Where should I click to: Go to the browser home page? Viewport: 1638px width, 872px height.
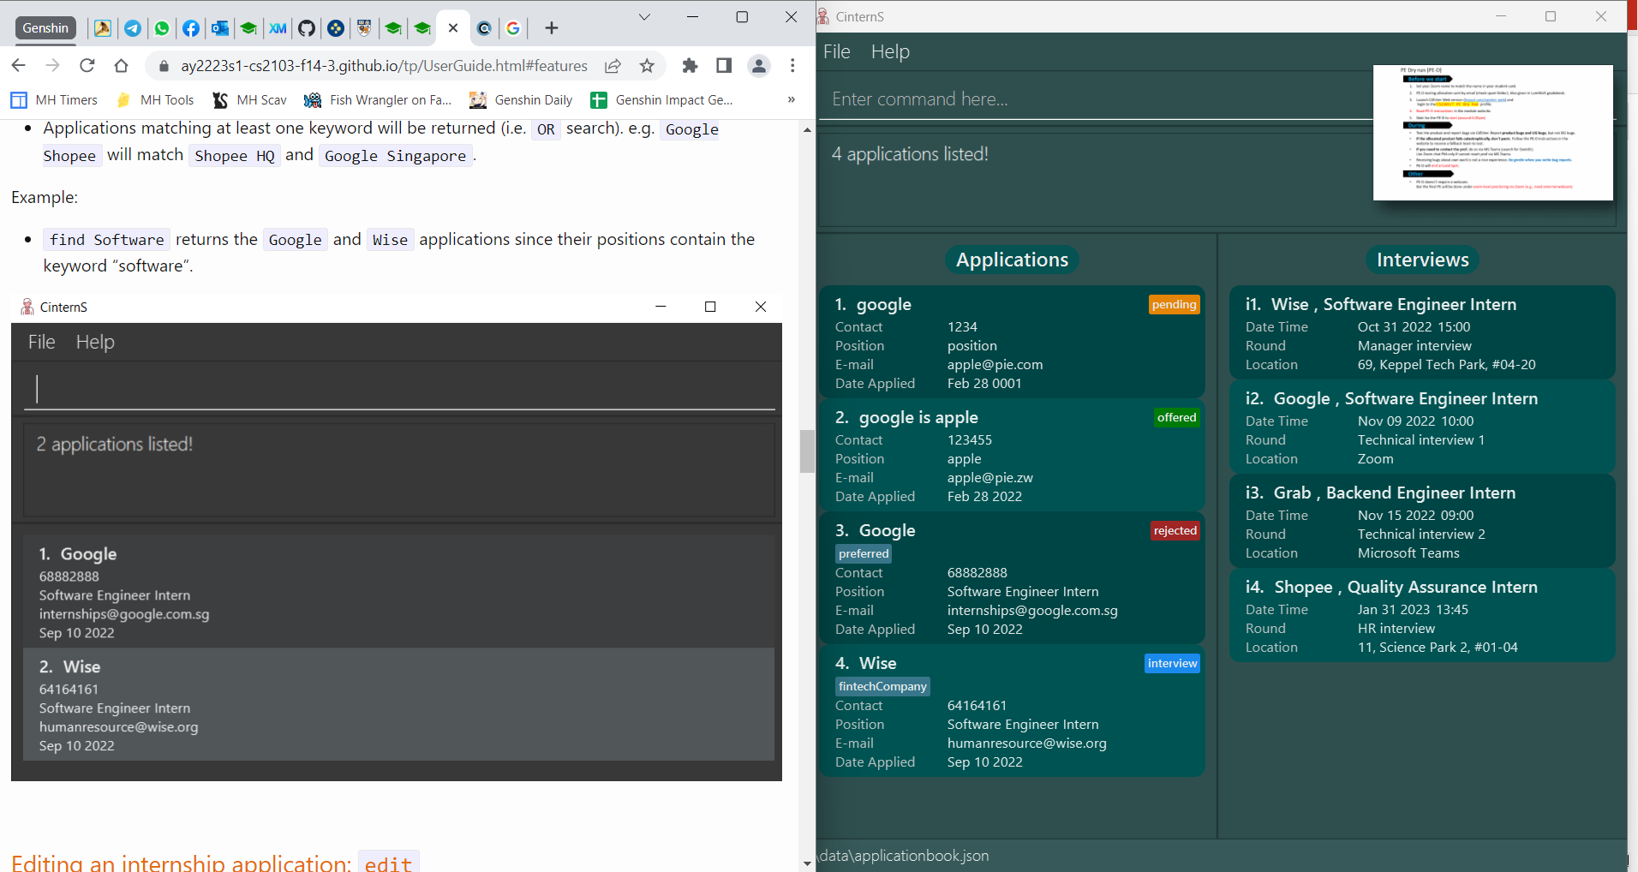(122, 66)
